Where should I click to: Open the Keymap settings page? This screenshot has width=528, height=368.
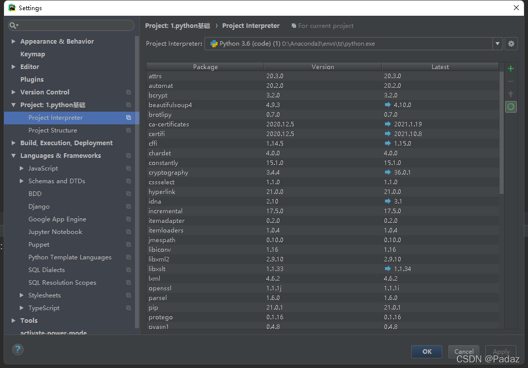[32, 54]
